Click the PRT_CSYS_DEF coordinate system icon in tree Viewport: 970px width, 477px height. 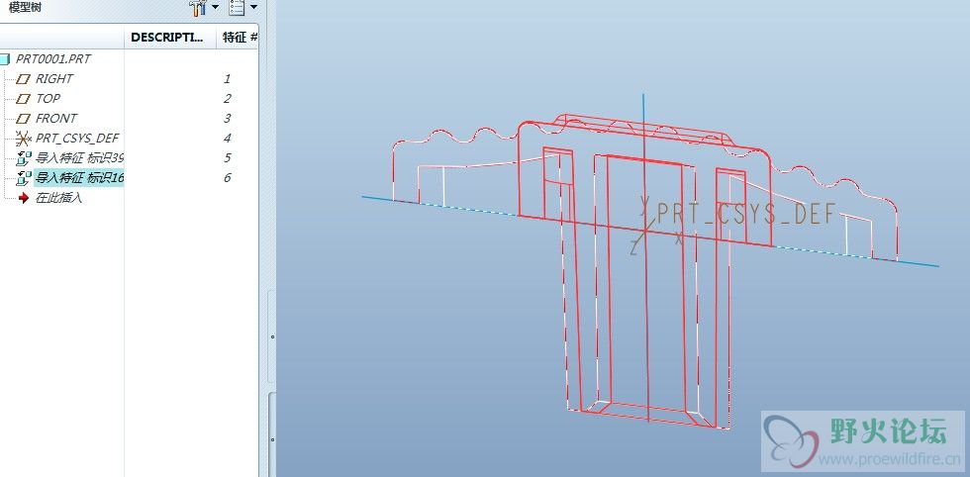tap(24, 138)
